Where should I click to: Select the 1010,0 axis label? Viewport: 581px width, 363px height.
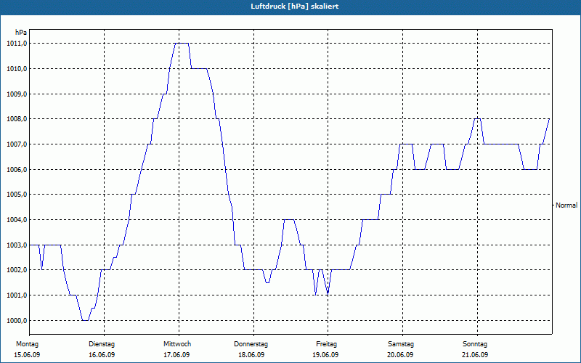(x=17, y=69)
